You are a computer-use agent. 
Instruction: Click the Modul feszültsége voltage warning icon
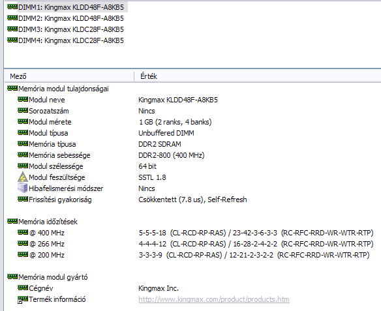(x=23, y=177)
